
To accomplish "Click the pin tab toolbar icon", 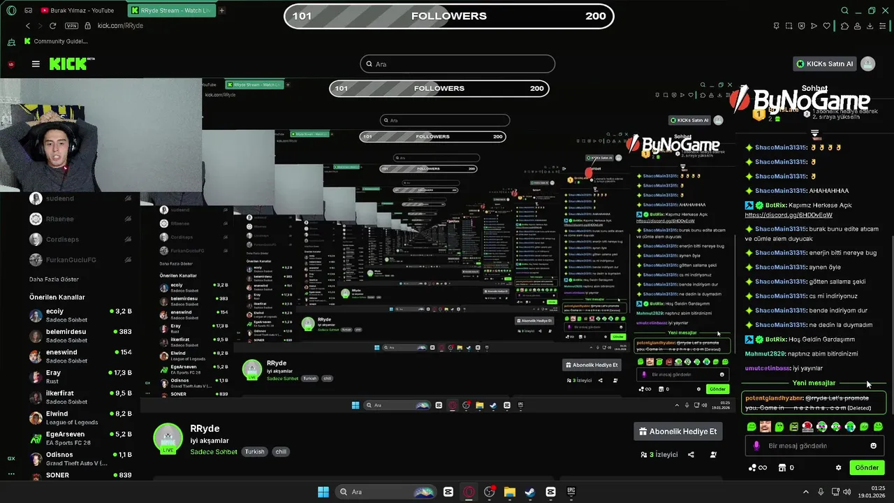I will [776, 26].
